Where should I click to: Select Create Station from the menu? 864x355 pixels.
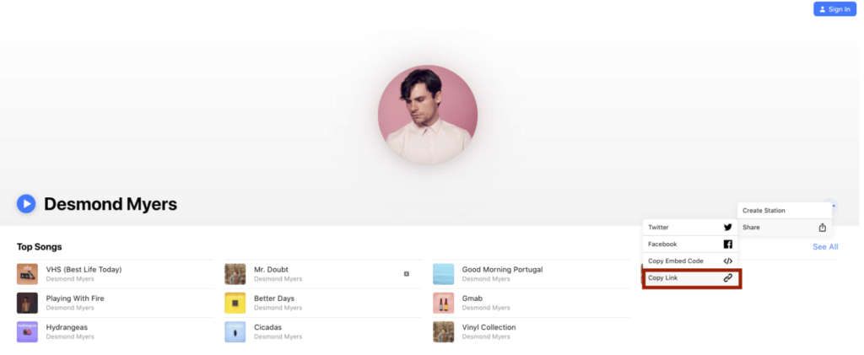(784, 210)
